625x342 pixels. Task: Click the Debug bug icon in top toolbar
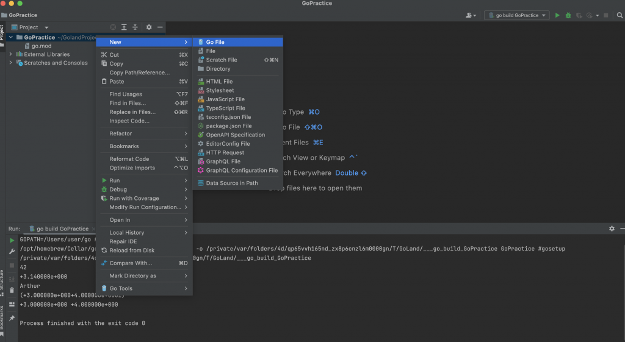[x=568, y=15]
